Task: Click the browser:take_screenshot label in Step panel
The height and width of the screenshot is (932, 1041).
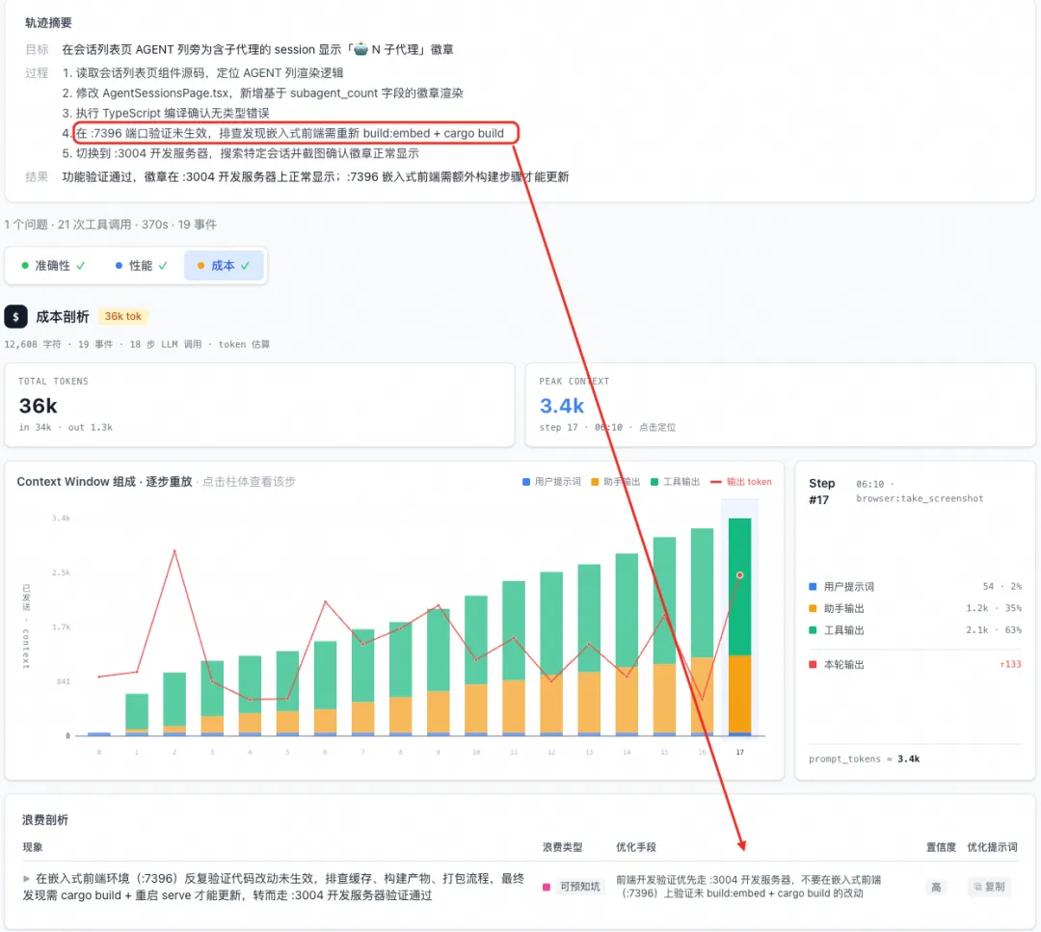Action: click(x=920, y=498)
